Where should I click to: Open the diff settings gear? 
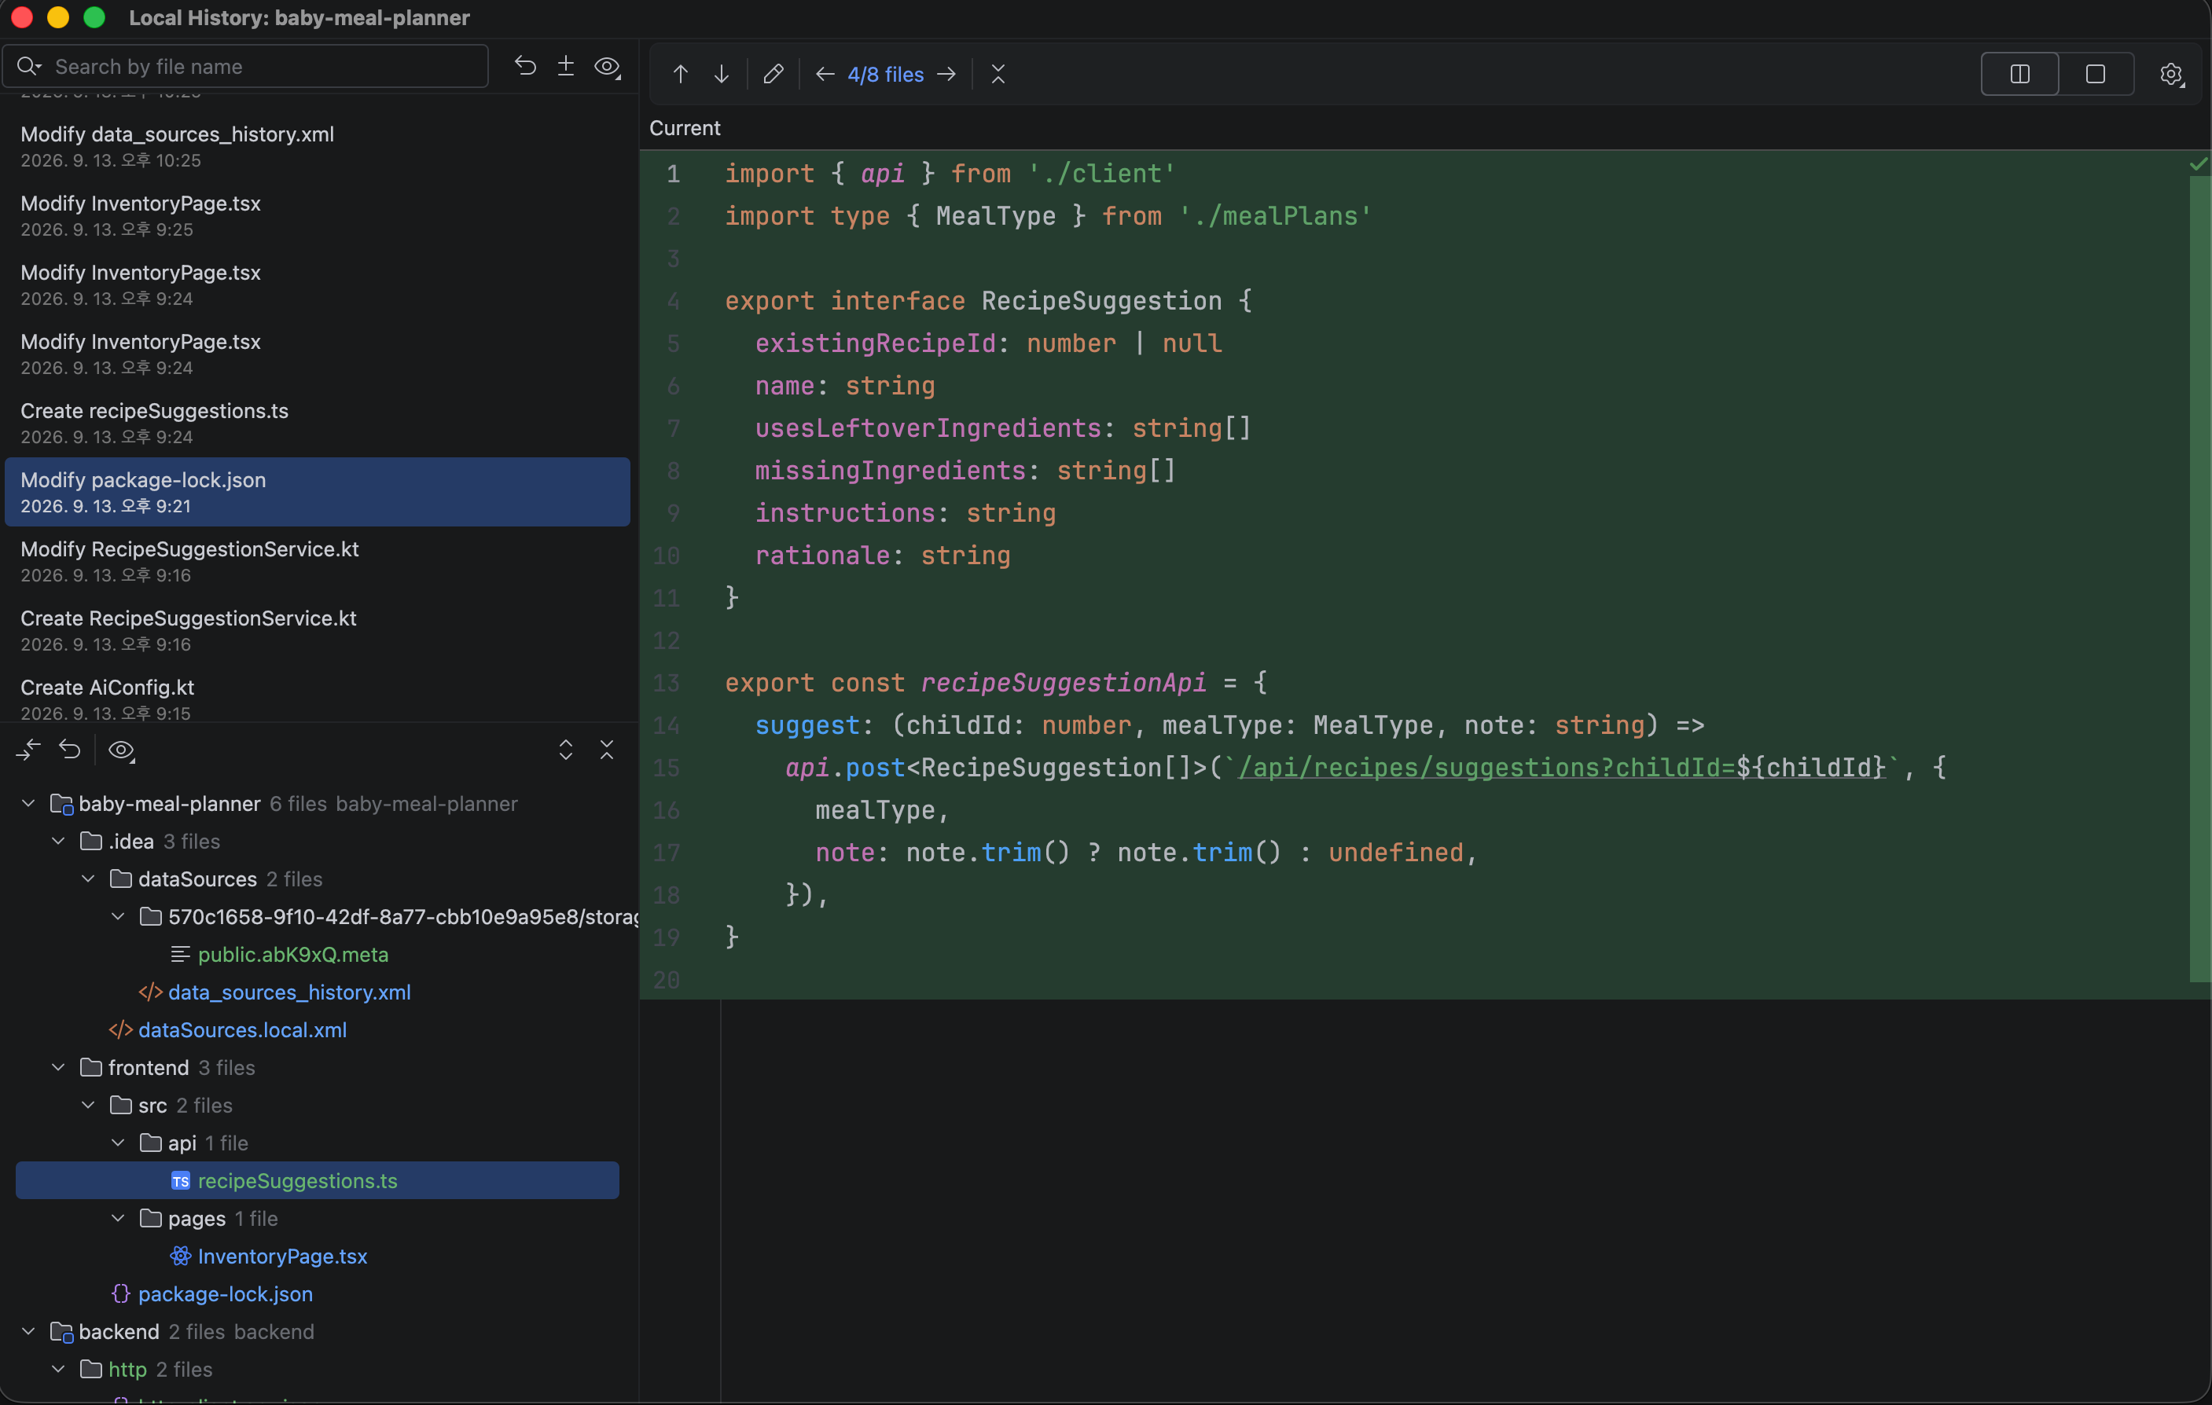click(x=2172, y=75)
